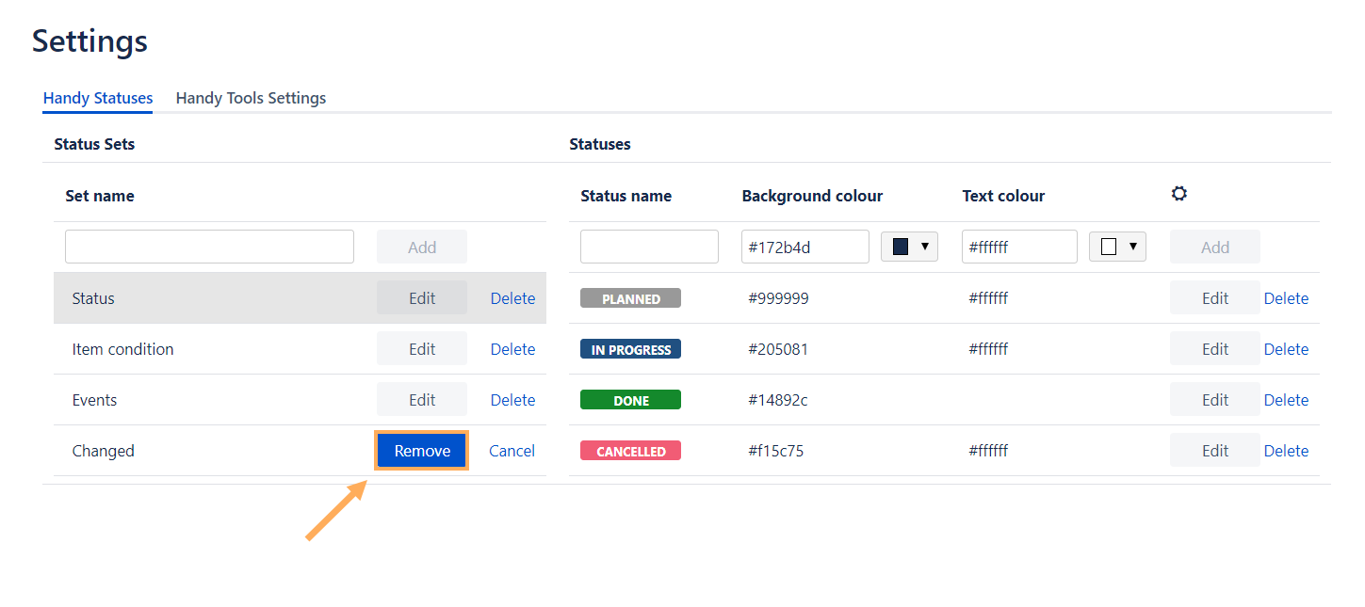This screenshot has width=1365, height=607.
Task: Click the Set name input field
Action: (x=209, y=247)
